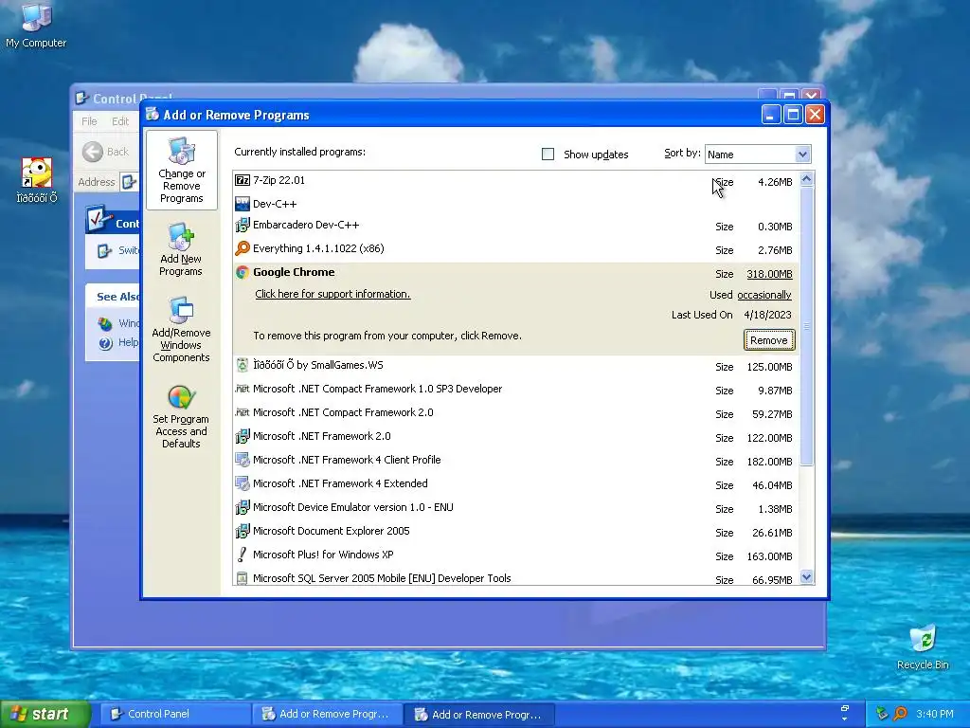Select Microsoft .NET Compact Framework 2.0 entry

click(x=516, y=413)
